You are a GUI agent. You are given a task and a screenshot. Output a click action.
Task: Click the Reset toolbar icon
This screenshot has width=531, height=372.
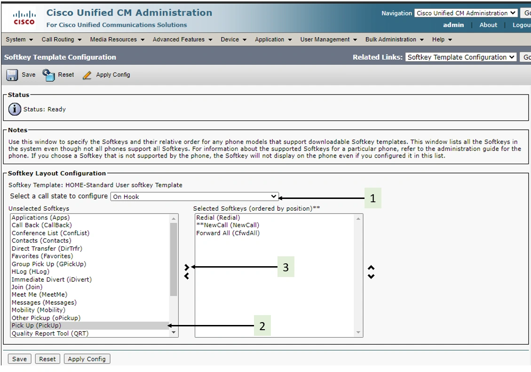[48, 75]
